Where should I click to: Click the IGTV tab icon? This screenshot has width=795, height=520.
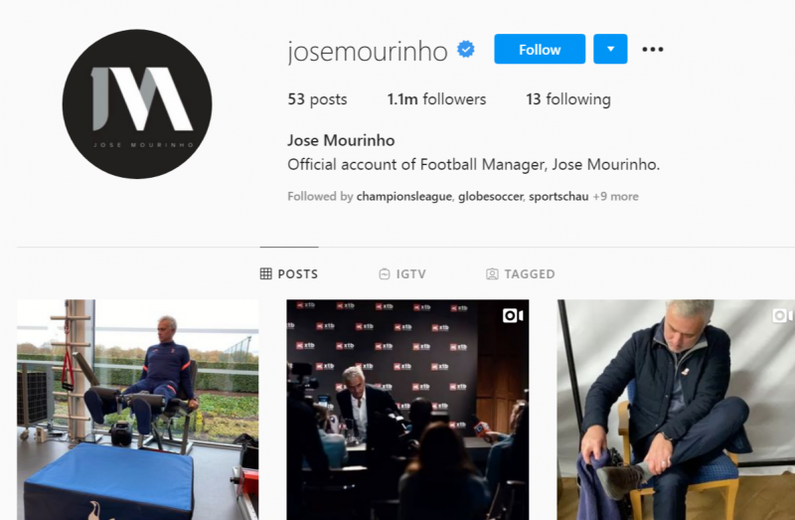coord(385,274)
